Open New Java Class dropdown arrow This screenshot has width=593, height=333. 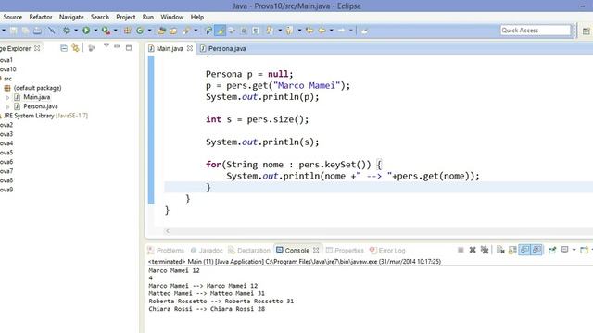click(150, 31)
